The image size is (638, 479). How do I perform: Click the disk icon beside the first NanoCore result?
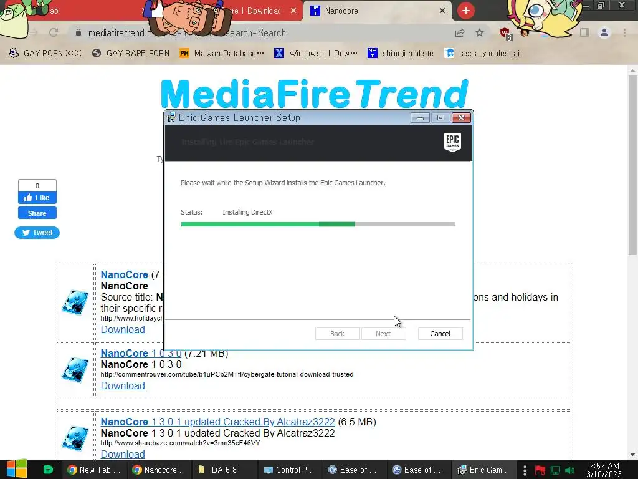[x=75, y=302]
